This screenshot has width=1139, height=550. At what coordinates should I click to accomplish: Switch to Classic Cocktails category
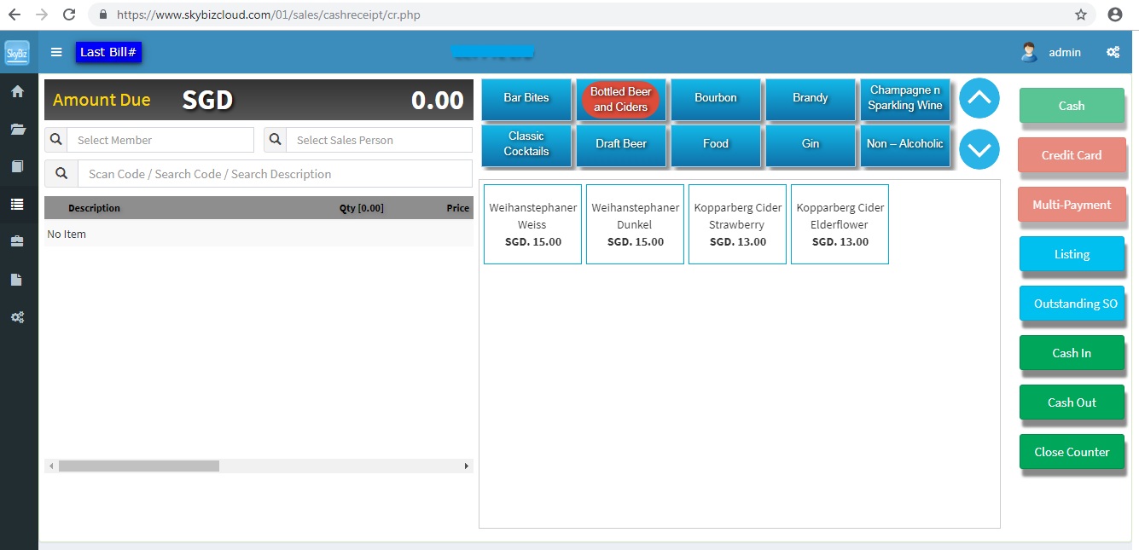pos(526,144)
